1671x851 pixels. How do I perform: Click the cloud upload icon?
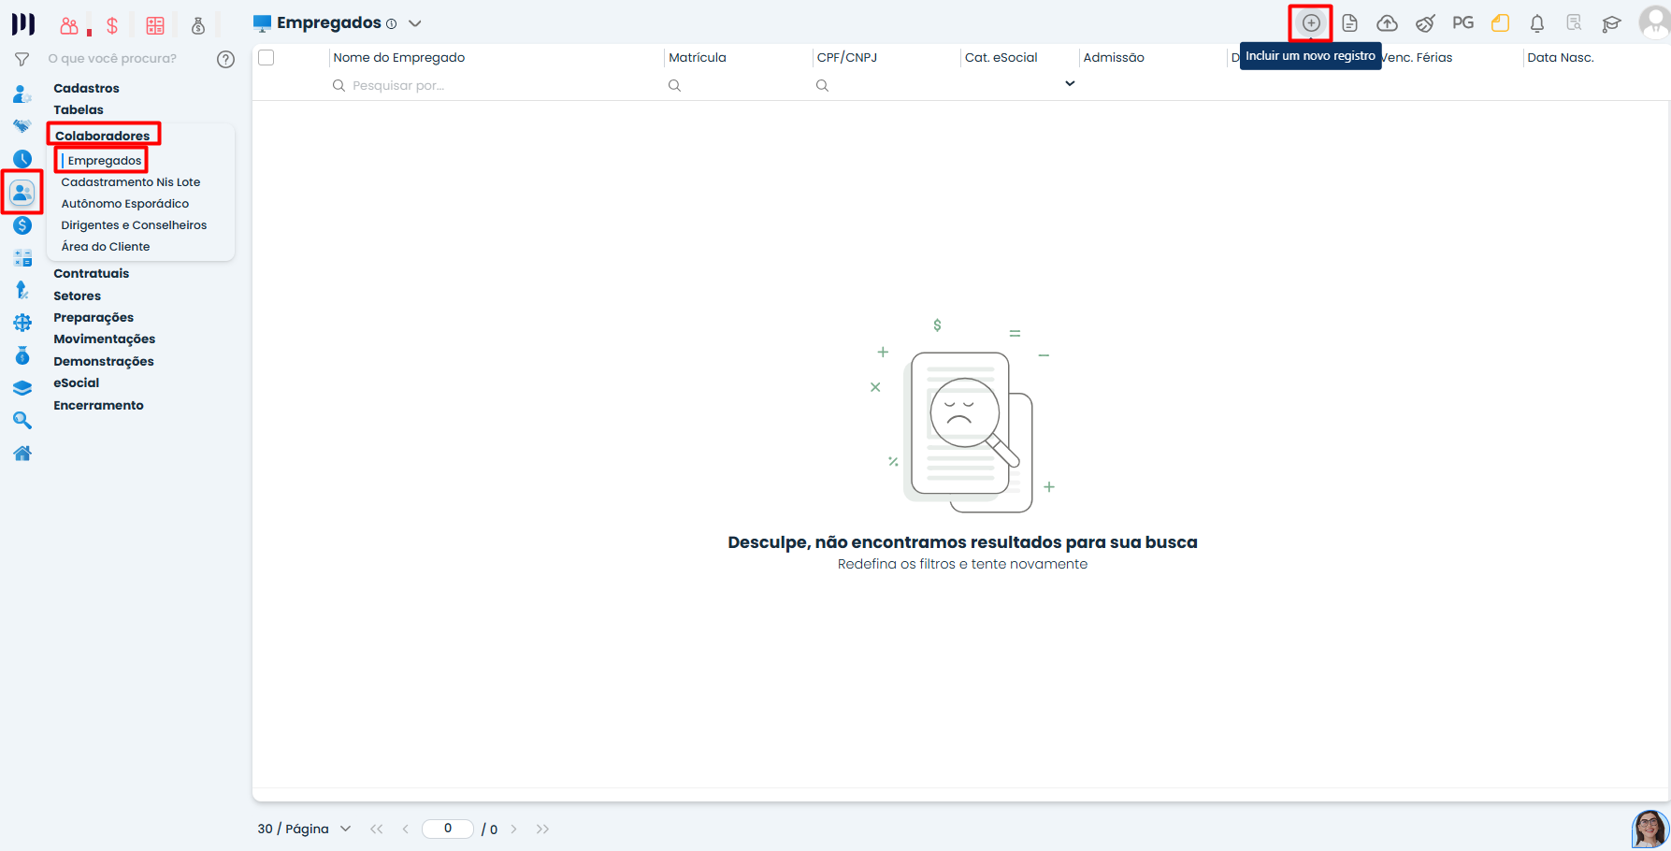[x=1387, y=23]
